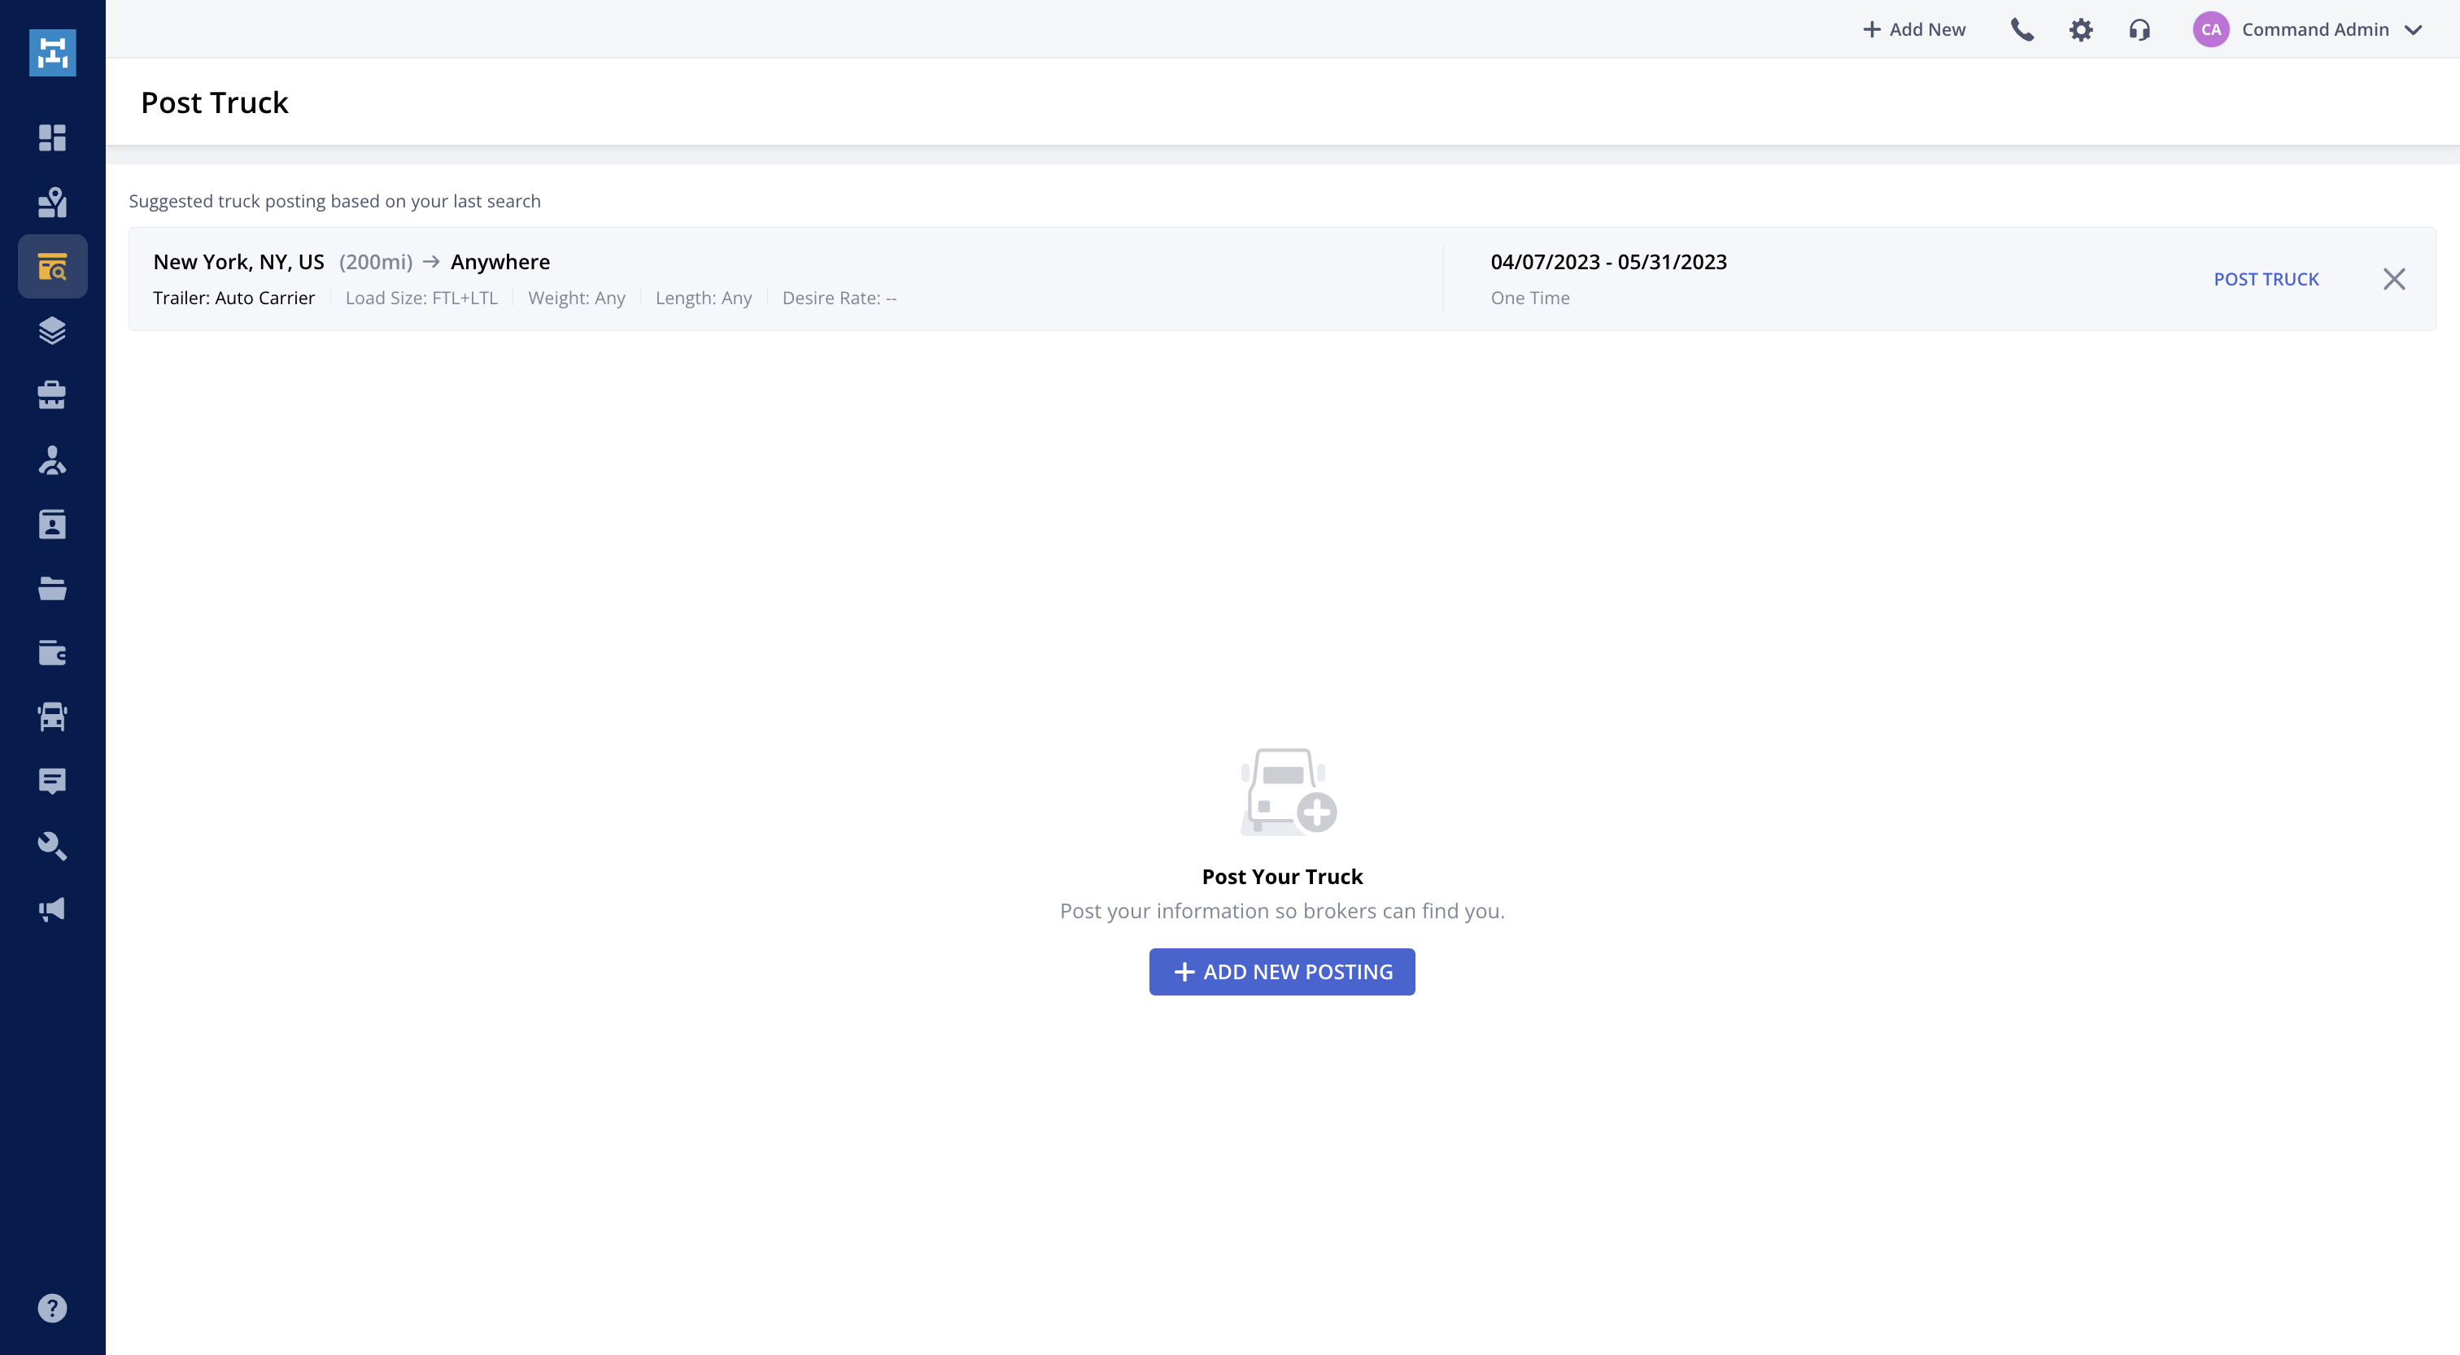Select the highlighted load board search icon
Viewport: 2460px width, 1355px height.
click(x=53, y=267)
